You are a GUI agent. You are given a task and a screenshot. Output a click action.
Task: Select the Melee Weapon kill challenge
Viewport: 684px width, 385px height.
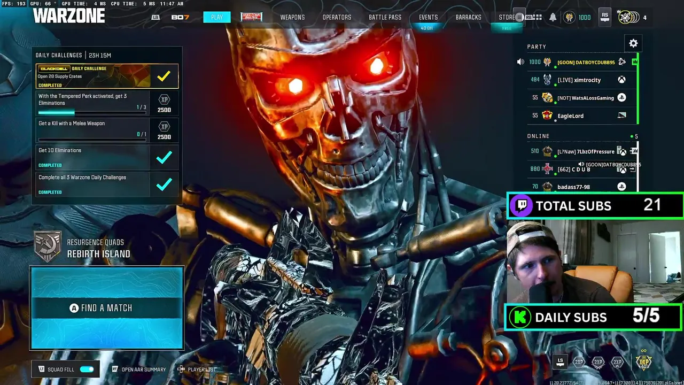[107, 130]
